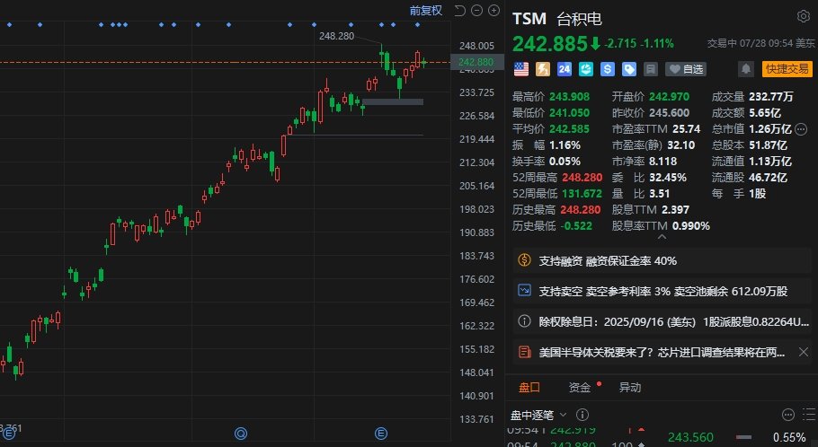Viewport: 818px width, 447px height.
Task: Open the 前复权 adjustment dropdown
Action: [426, 11]
